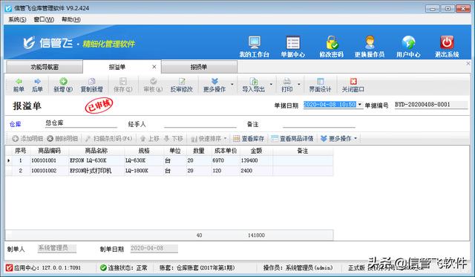475x277 pixels.
Task: Expand 导入导出 dropdown arrow
Action: (271, 85)
